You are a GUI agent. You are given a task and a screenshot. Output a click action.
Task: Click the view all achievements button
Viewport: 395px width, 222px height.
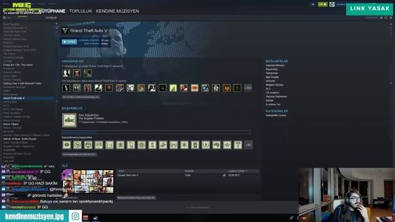tap(79, 154)
